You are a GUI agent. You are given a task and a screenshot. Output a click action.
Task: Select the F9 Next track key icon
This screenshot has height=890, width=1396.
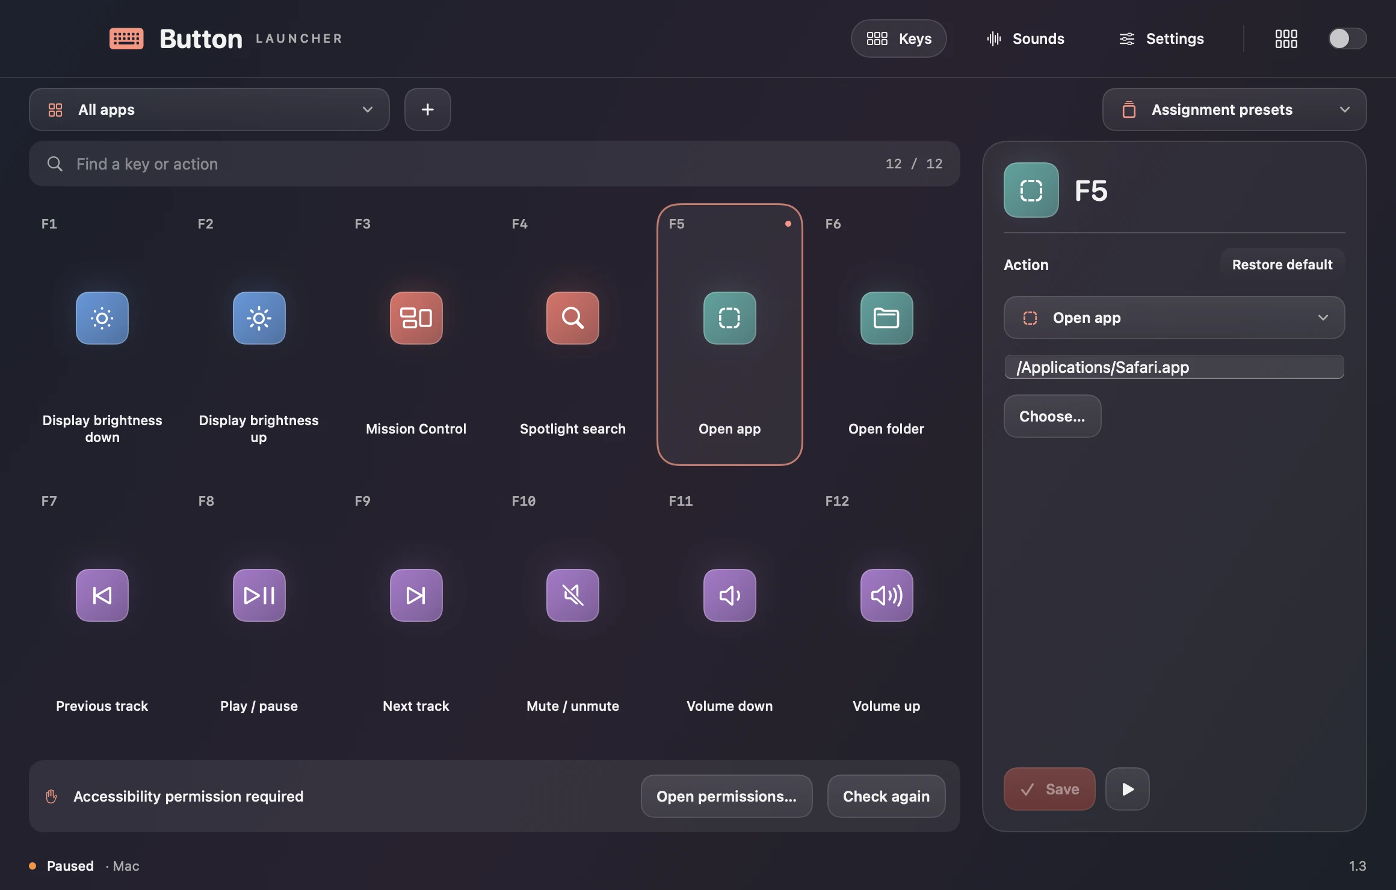click(416, 595)
